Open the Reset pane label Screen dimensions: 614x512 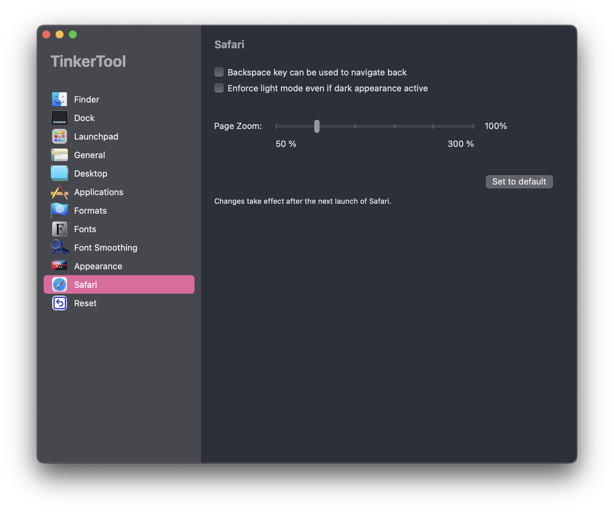coord(85,303)
